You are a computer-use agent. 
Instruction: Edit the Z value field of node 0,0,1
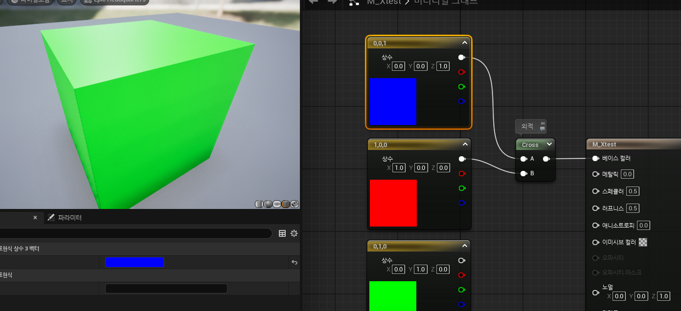pos(443,66)
